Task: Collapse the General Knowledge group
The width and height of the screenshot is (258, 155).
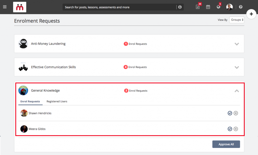Action: (x=237, y=91)
